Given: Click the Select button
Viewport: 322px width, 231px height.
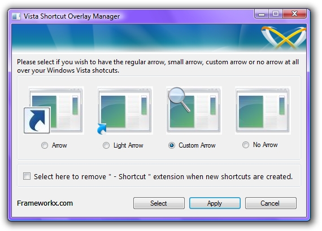Looking at the screenshot, I should pyautogui.click(x=159, y=203).
